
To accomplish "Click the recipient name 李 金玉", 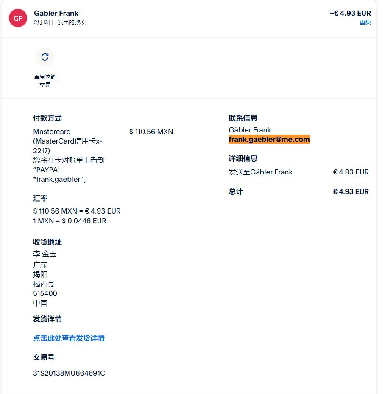I will (45, 254).
